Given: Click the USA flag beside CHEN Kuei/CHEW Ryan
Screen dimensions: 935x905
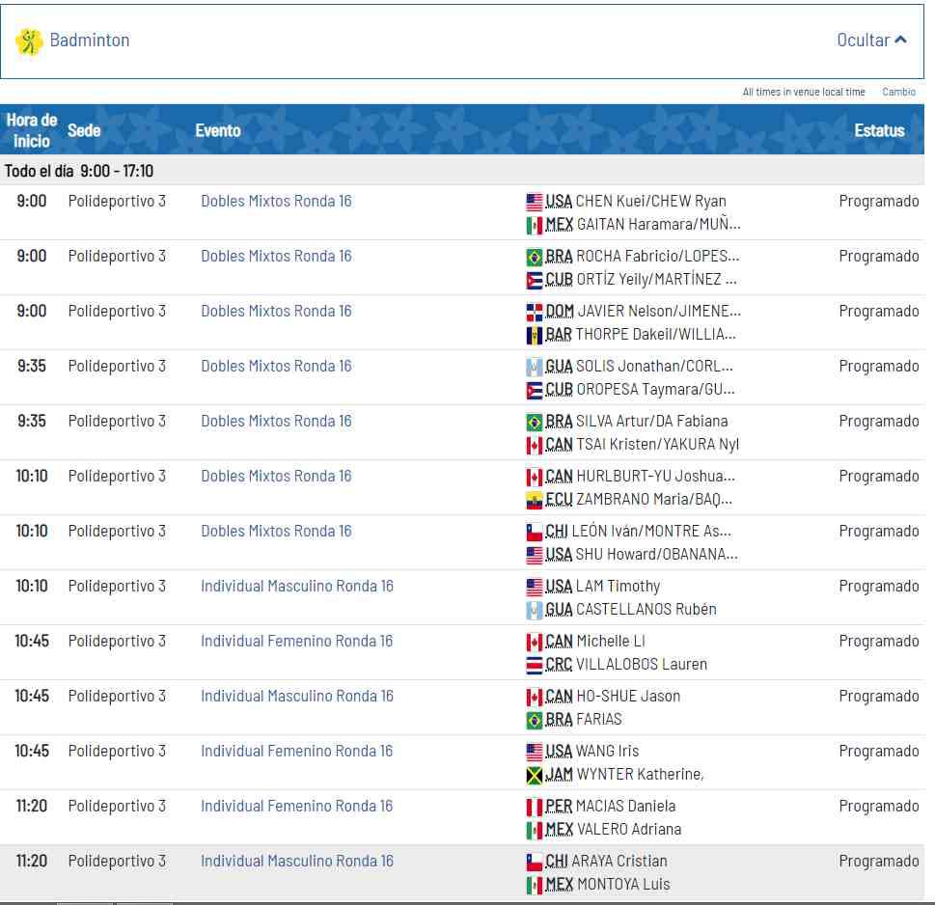Looking at the screenshot, I should click(535, 202).
